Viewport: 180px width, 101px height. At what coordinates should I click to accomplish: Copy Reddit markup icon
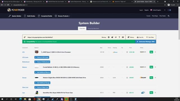click(x=112, y=37)
